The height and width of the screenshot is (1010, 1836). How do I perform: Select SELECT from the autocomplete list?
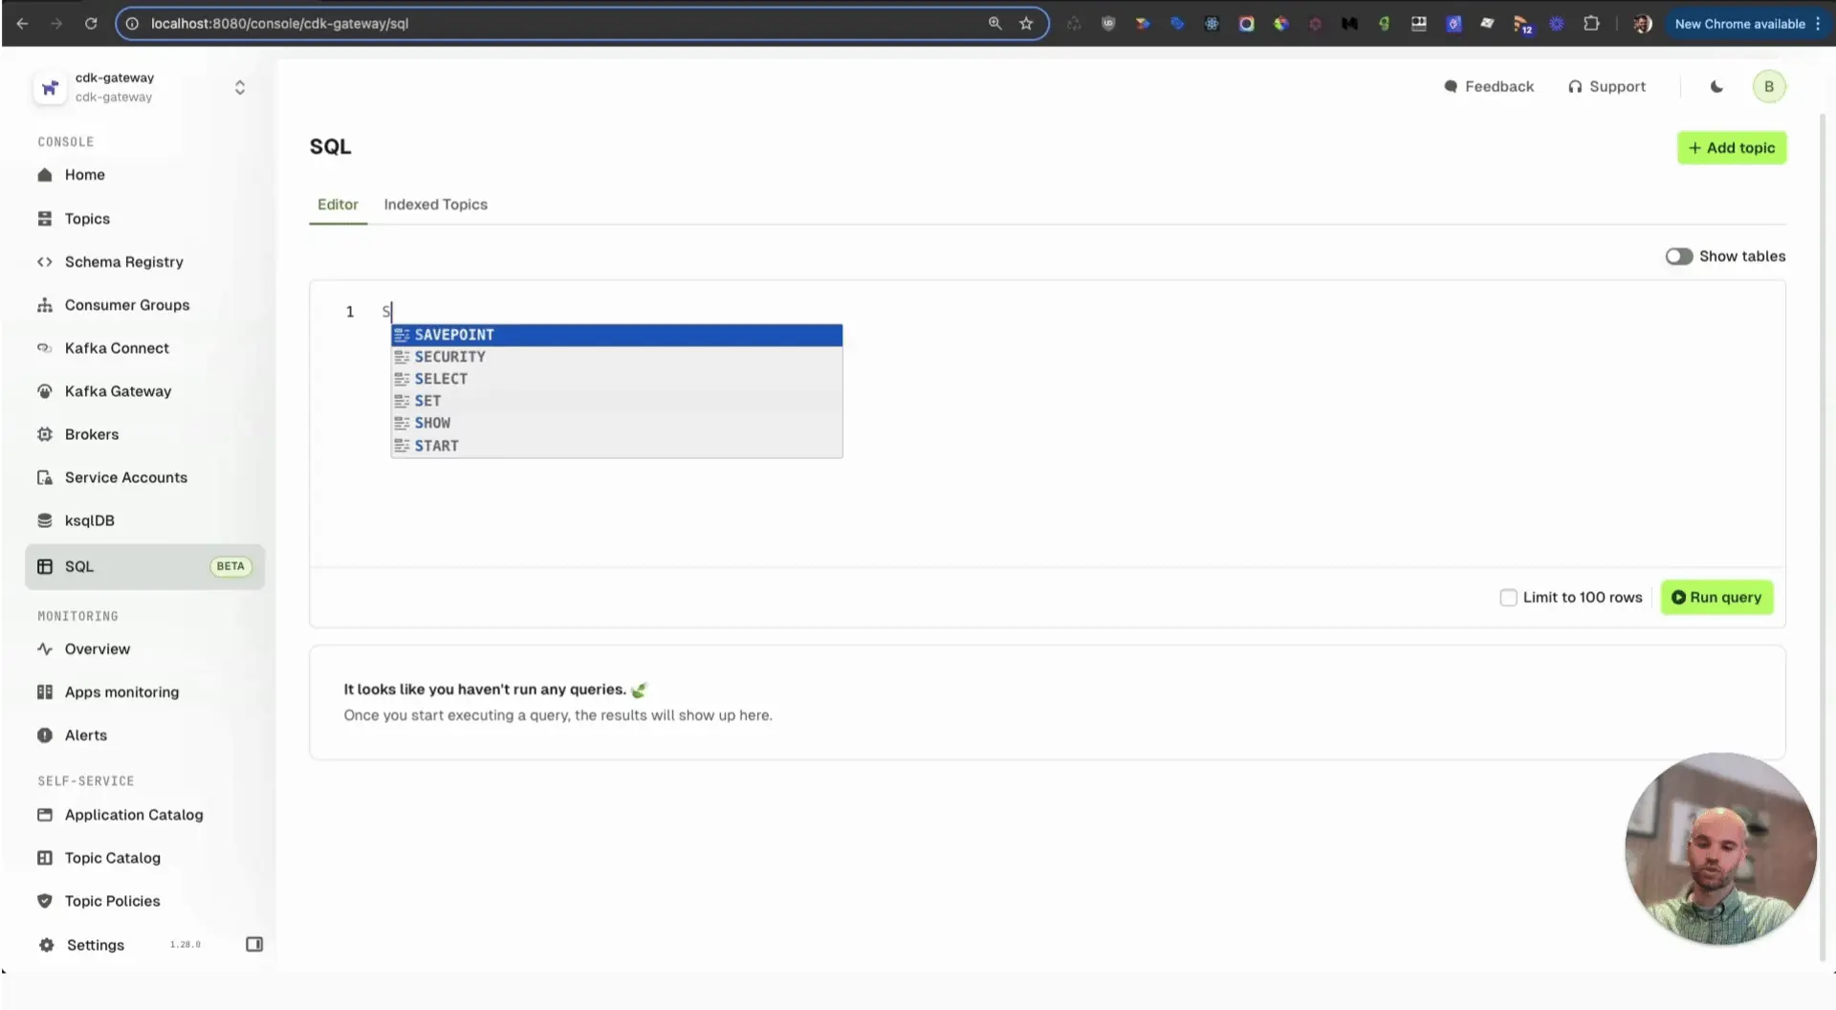(441, 378)
